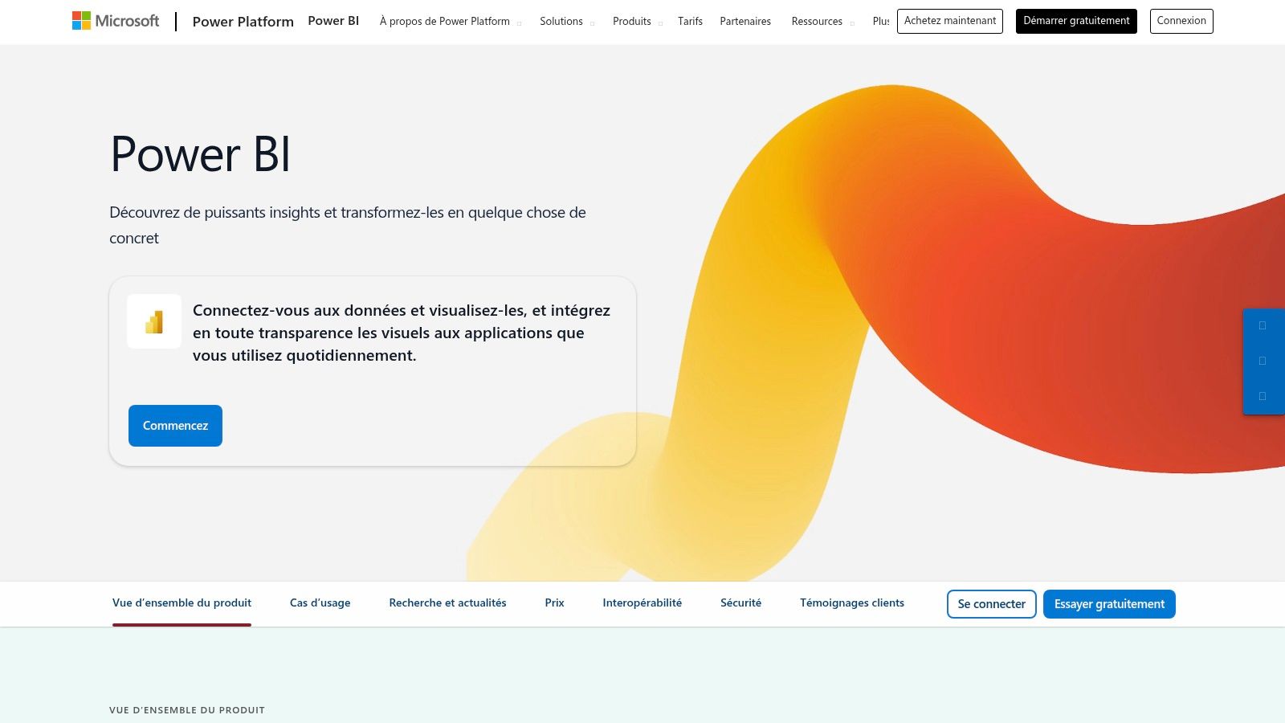Screen dimensions: 1285x723
Task: Open the Produits dropdown menu
Action: [x=632, y=21]
